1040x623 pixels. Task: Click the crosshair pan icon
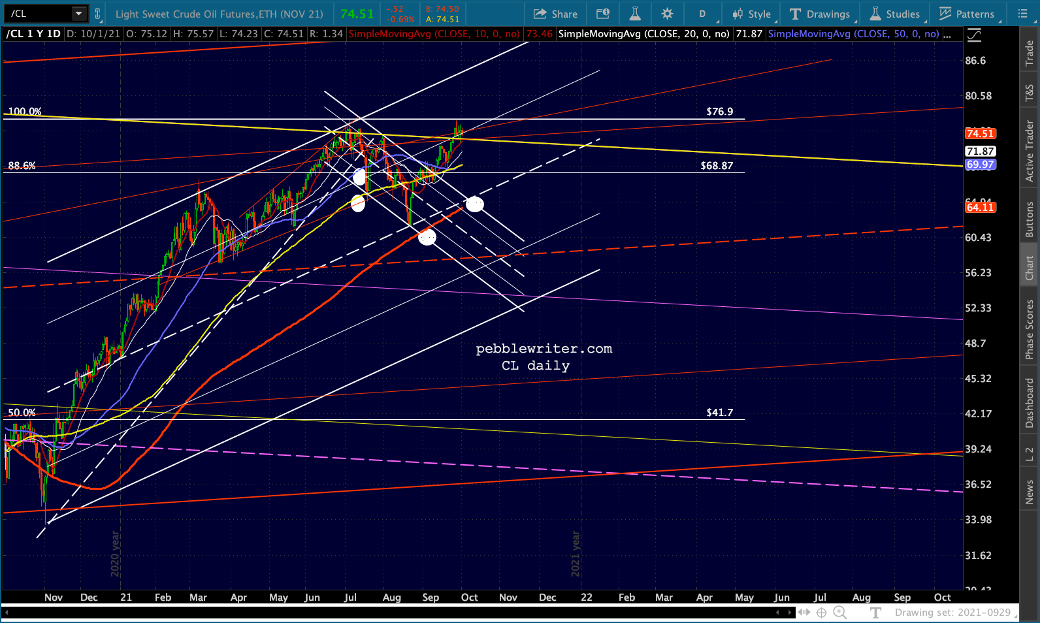tap(822, 613)
